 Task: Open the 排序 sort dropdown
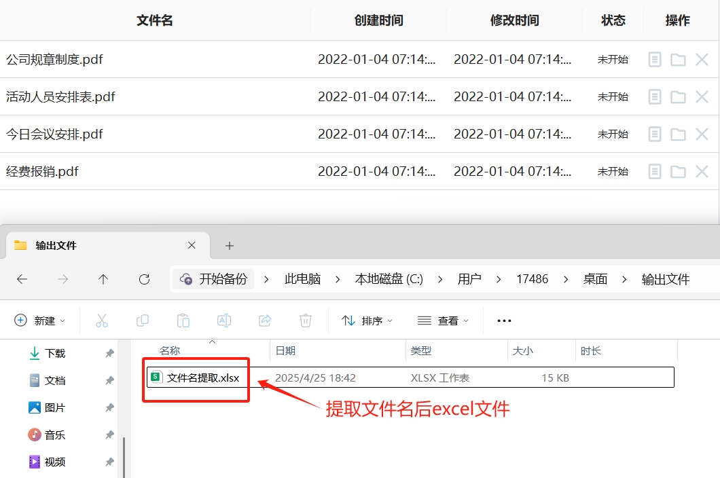[367, 320]
